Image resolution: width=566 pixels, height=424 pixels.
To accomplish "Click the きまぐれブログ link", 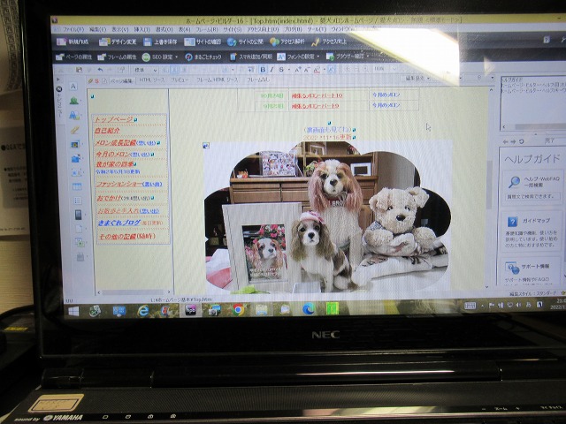I will click(x=119, y=223).
